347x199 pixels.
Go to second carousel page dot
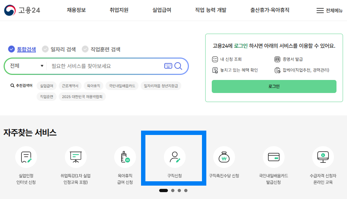173,190
